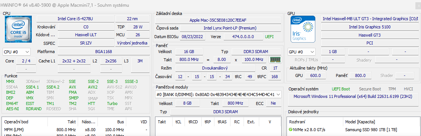This screenshot has width=421, height=136.
Task: Open the CPU #0 selector dropdown
Action: click(x=17, y=52)
